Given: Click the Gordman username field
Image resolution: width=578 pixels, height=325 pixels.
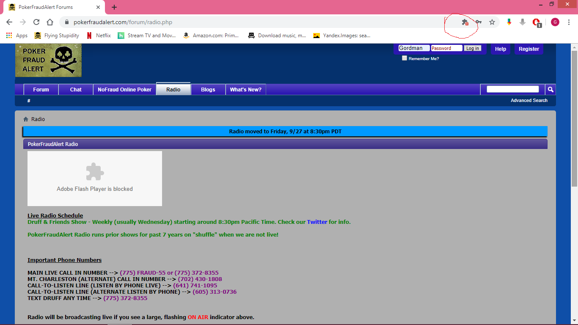Looking at the screenshot, I should pos(414,48).
